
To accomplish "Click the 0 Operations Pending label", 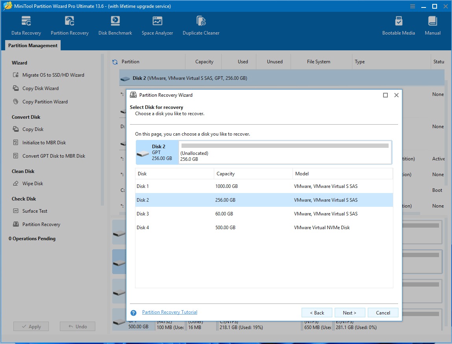I will 32,238.
